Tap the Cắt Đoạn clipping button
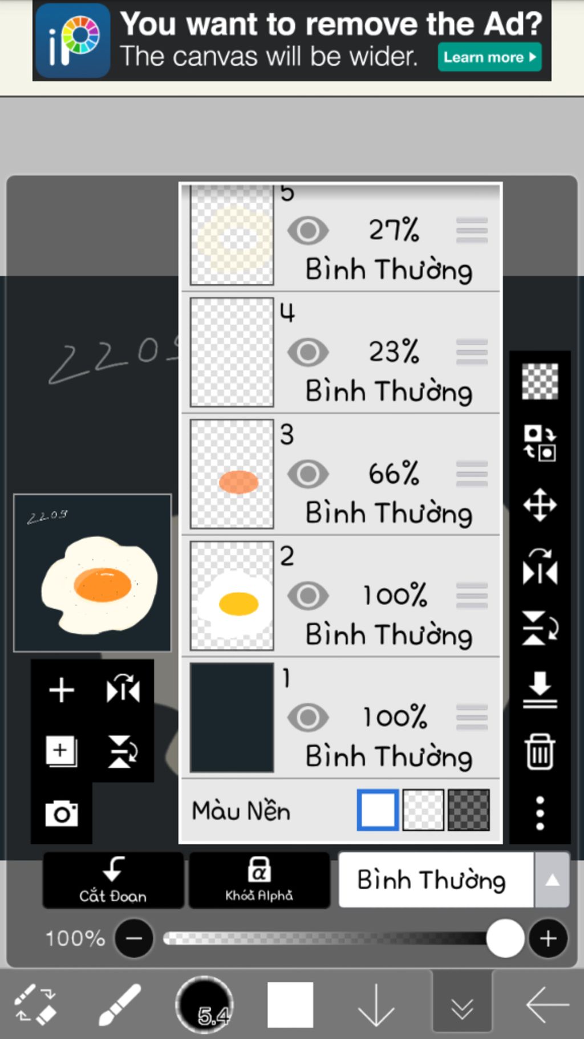The image size is (584, 1039). click(x=113, y=880)
